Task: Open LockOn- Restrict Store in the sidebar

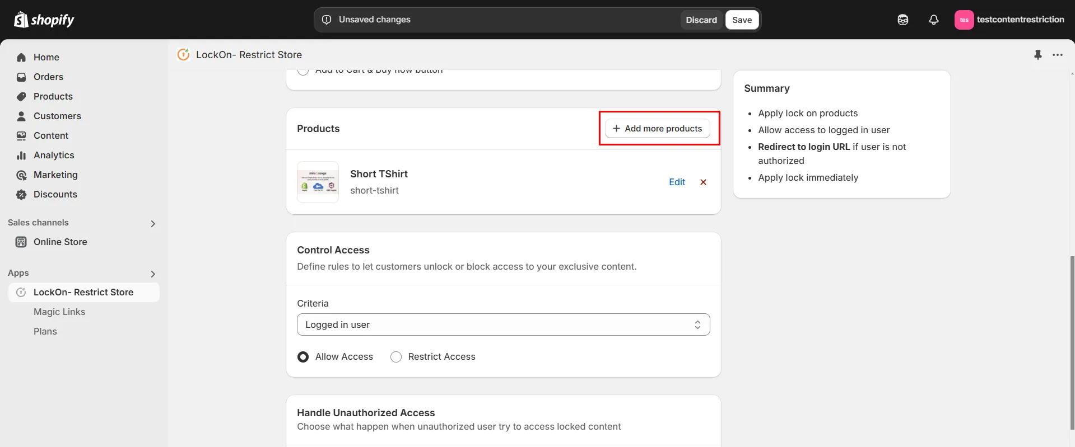Action: pos(84,292)
